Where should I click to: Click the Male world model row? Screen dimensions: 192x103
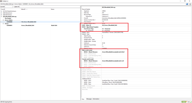tap(87, 50)
